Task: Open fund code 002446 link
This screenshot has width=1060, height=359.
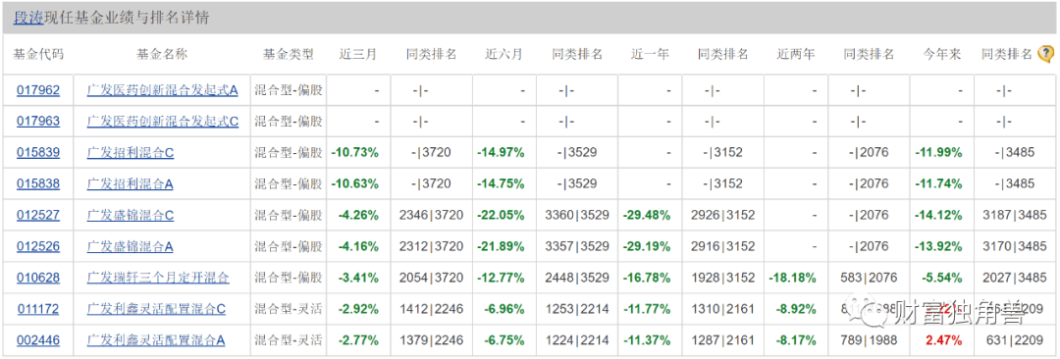Action: click(38, 340)
